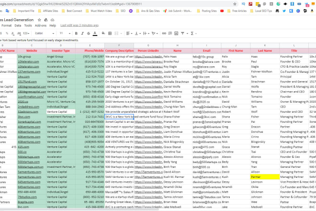316x211 pixels.
Task: Open the YouTube bookmark icon
Action: 222,11
